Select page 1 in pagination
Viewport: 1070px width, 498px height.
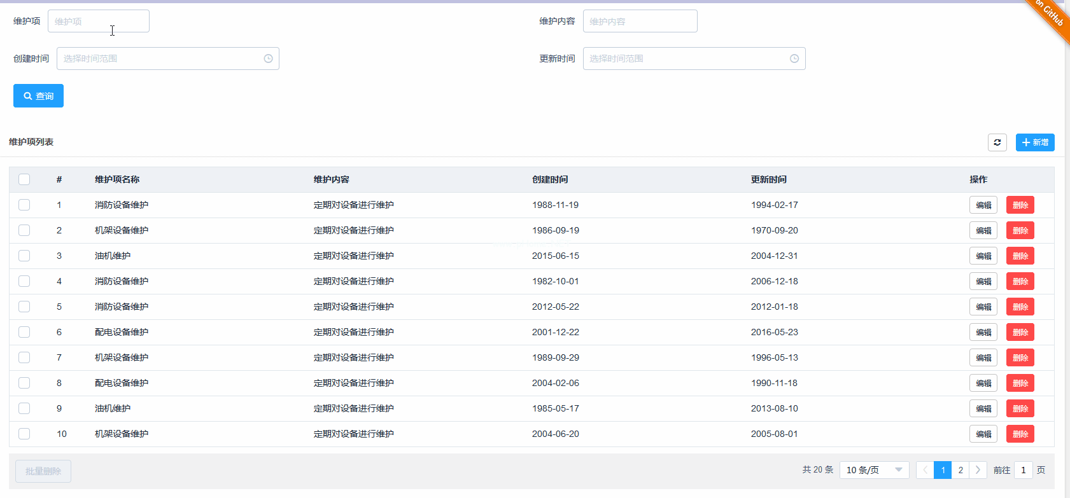tap(943, 470)
